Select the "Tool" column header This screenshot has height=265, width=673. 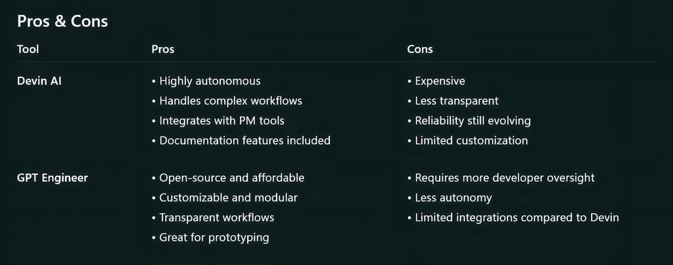click(28, 49)
